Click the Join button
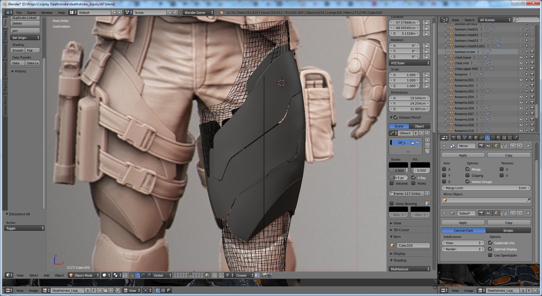Image resolution: width=542 pixels, height=296 pixels. point(25,30)
